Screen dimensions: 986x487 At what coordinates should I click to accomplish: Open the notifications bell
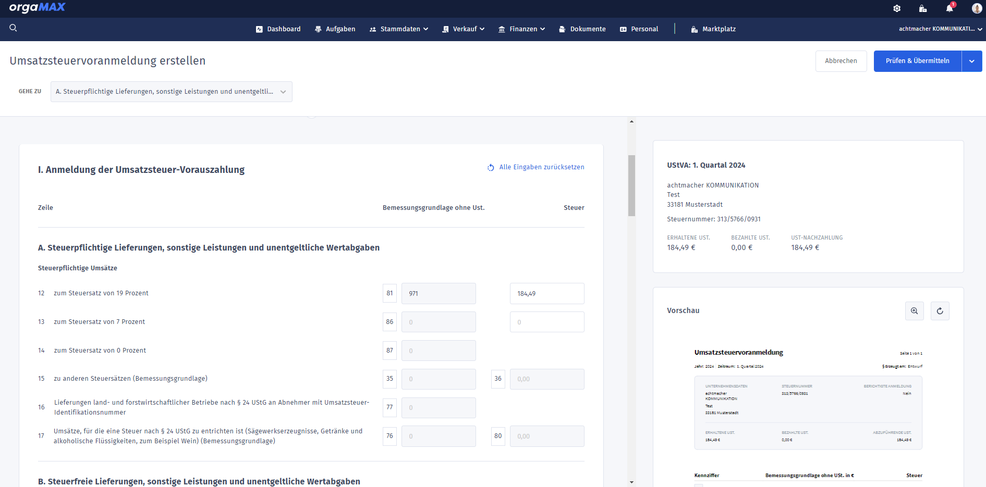click(950, 8)
